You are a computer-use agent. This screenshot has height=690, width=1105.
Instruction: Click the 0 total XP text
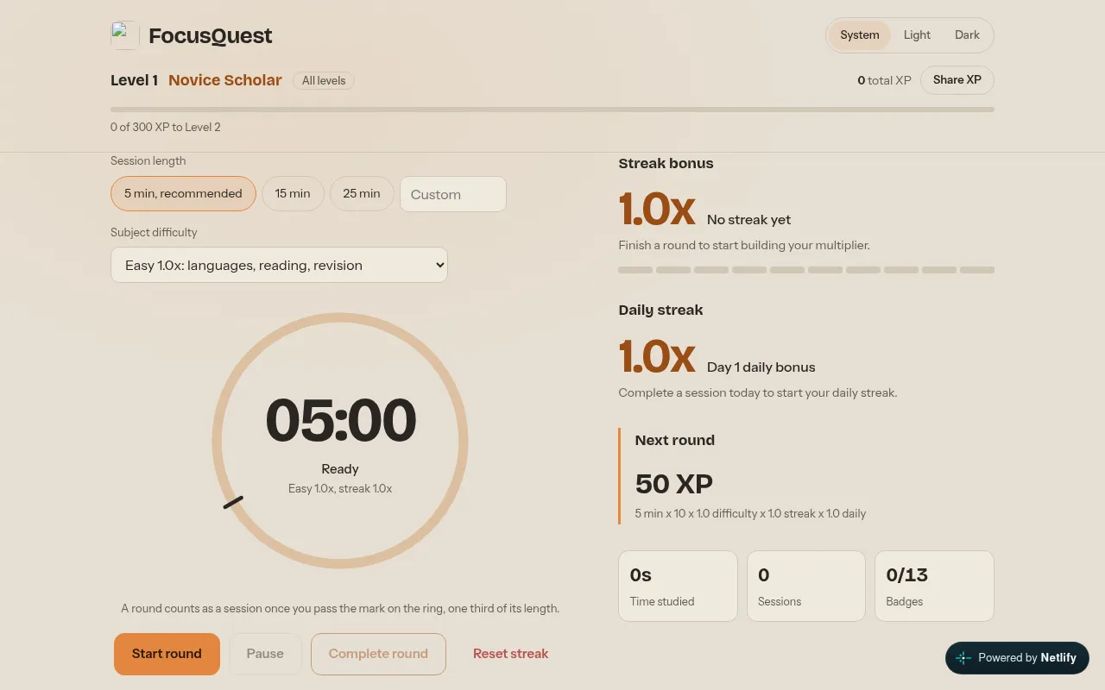[884, 80]
